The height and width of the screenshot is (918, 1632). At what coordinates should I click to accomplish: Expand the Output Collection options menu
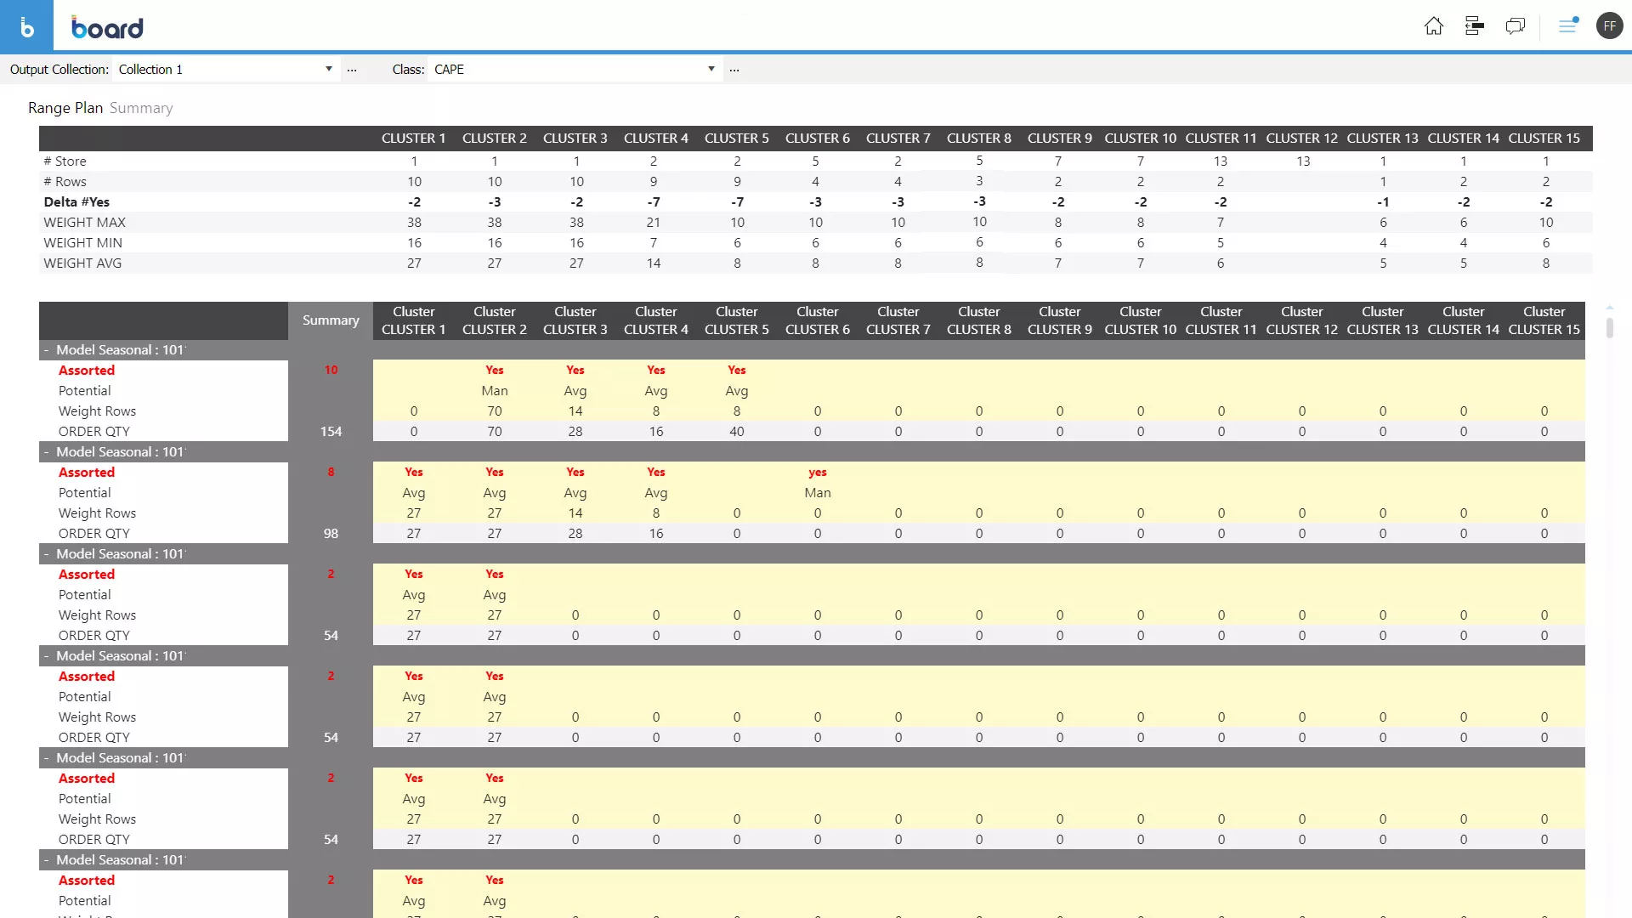point(351,68)
